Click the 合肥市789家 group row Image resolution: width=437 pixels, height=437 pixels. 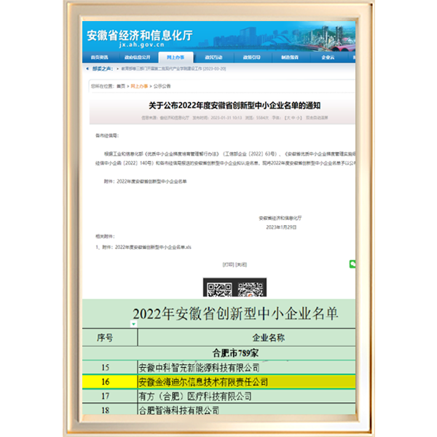click(219, 353)
